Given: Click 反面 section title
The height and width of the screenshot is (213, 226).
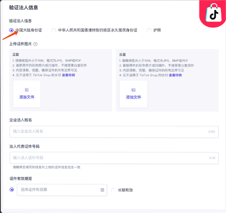Looking at the screenshot, I should (123, 54).
